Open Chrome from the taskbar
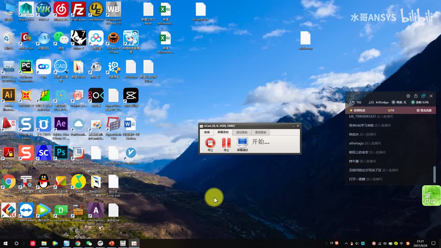Viewport: 441px width, 248px height. click(x=78, y=243)
